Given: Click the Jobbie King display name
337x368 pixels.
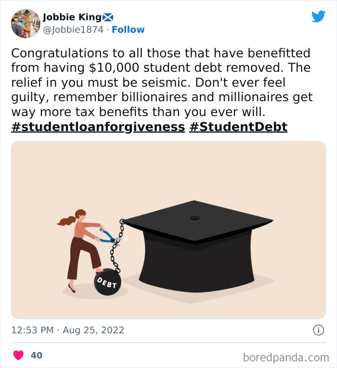Looking at the screenshot, I should point(72,18).
